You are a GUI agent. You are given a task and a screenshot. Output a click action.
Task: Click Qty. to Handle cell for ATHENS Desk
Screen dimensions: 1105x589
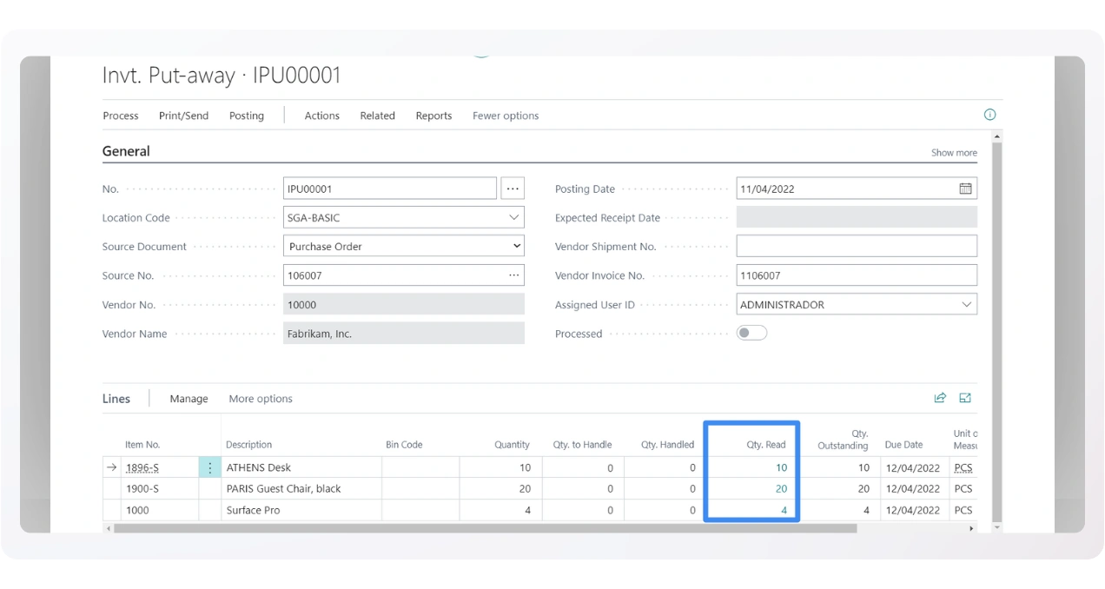coord(583,467)
